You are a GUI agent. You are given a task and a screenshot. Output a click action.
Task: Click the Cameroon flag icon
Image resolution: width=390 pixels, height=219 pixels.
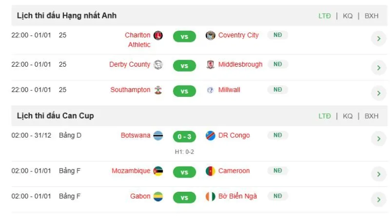pos(211,171)
